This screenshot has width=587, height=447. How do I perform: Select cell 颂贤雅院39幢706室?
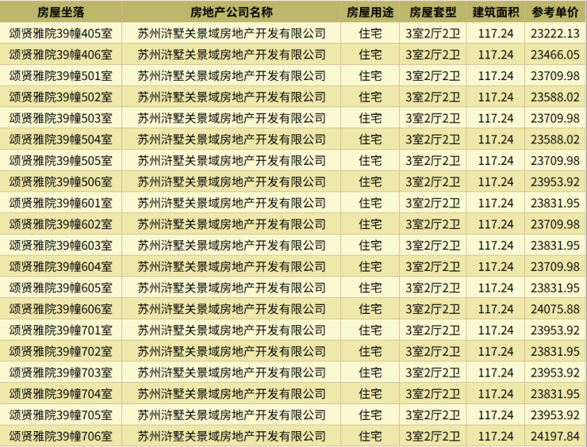pyautogui.click(x=60, y=436)
